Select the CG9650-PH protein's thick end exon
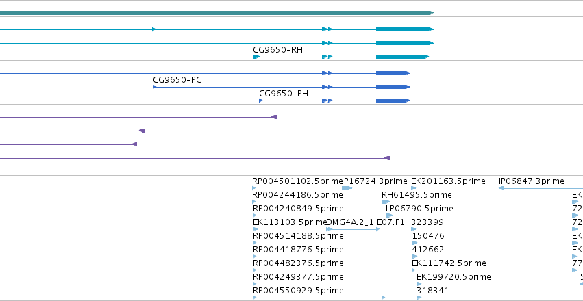Viewport: 583px width, 301px height. [393, 101]
